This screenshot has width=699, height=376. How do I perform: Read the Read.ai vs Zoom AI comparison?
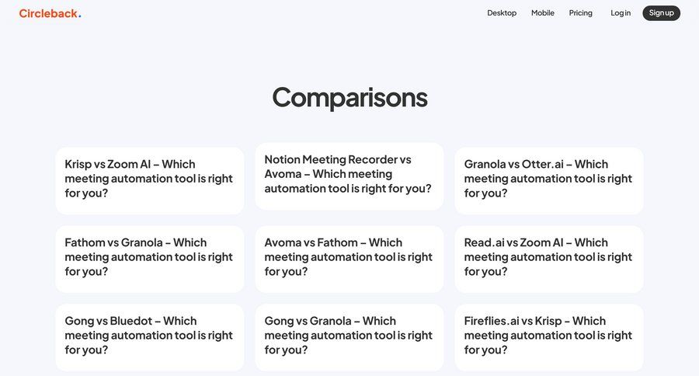click(x=548, y=257)
